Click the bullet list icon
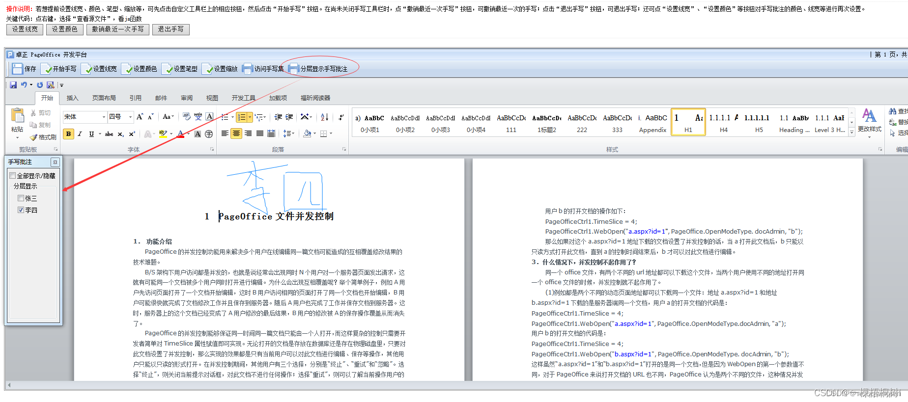The height and width of the screenshot is (402, 908). [225, 117]
